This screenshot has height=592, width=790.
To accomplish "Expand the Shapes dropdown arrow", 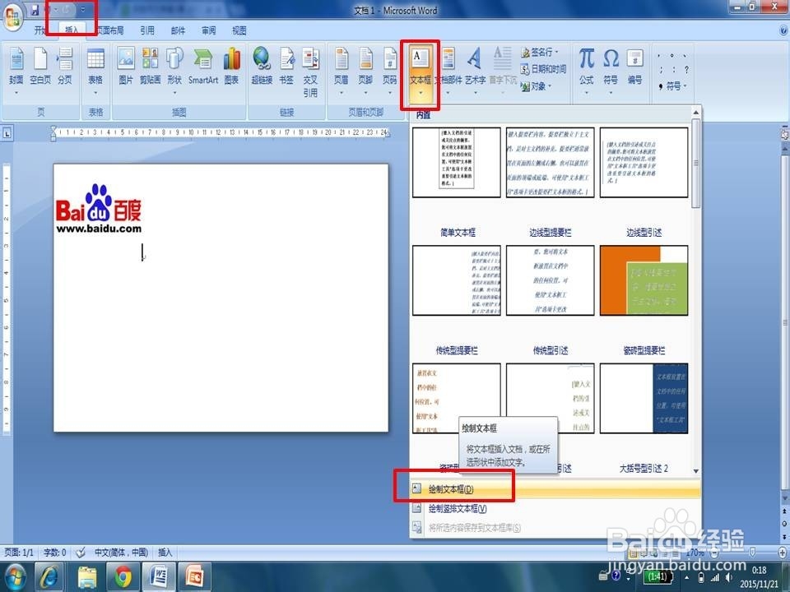I will (174, 93).
